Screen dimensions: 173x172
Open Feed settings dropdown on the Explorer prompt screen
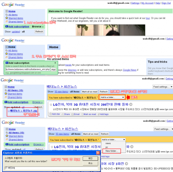coord(163,129)
